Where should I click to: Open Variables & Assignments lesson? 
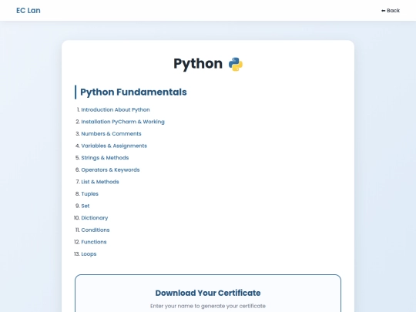point(114,146)
